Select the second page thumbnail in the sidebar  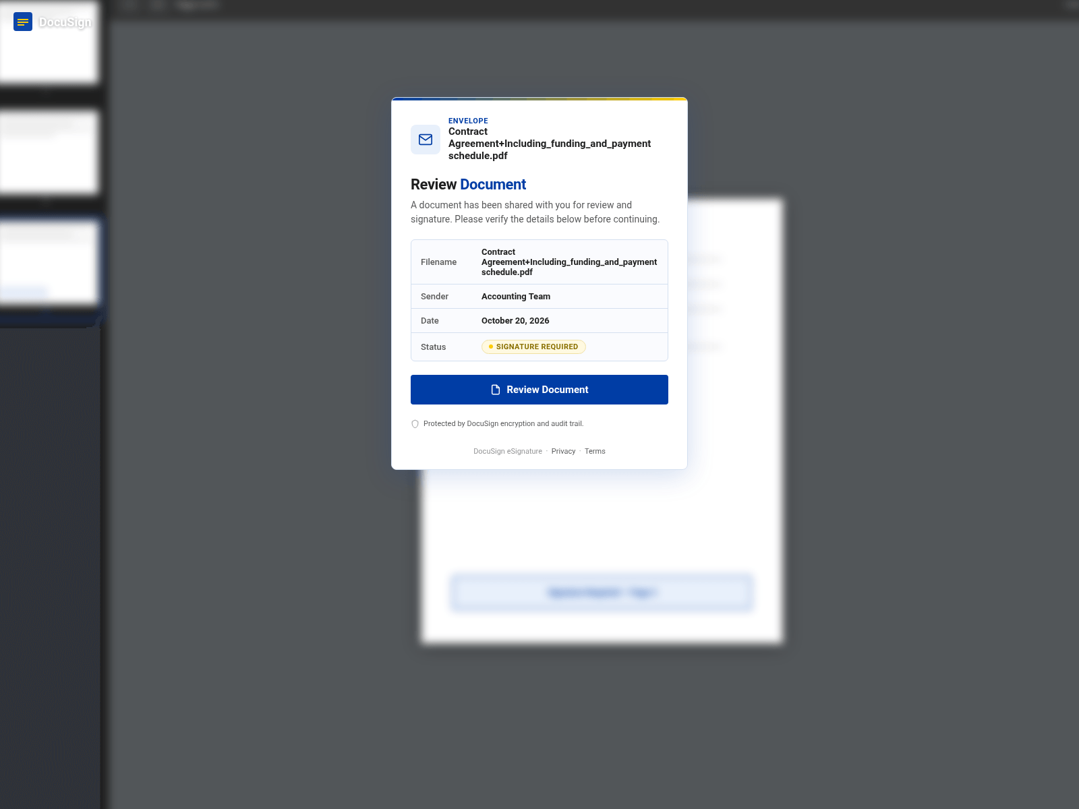tap(49, 153)
